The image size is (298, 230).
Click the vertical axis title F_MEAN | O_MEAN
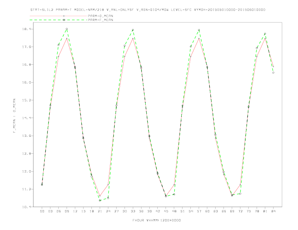click(14, 116)
